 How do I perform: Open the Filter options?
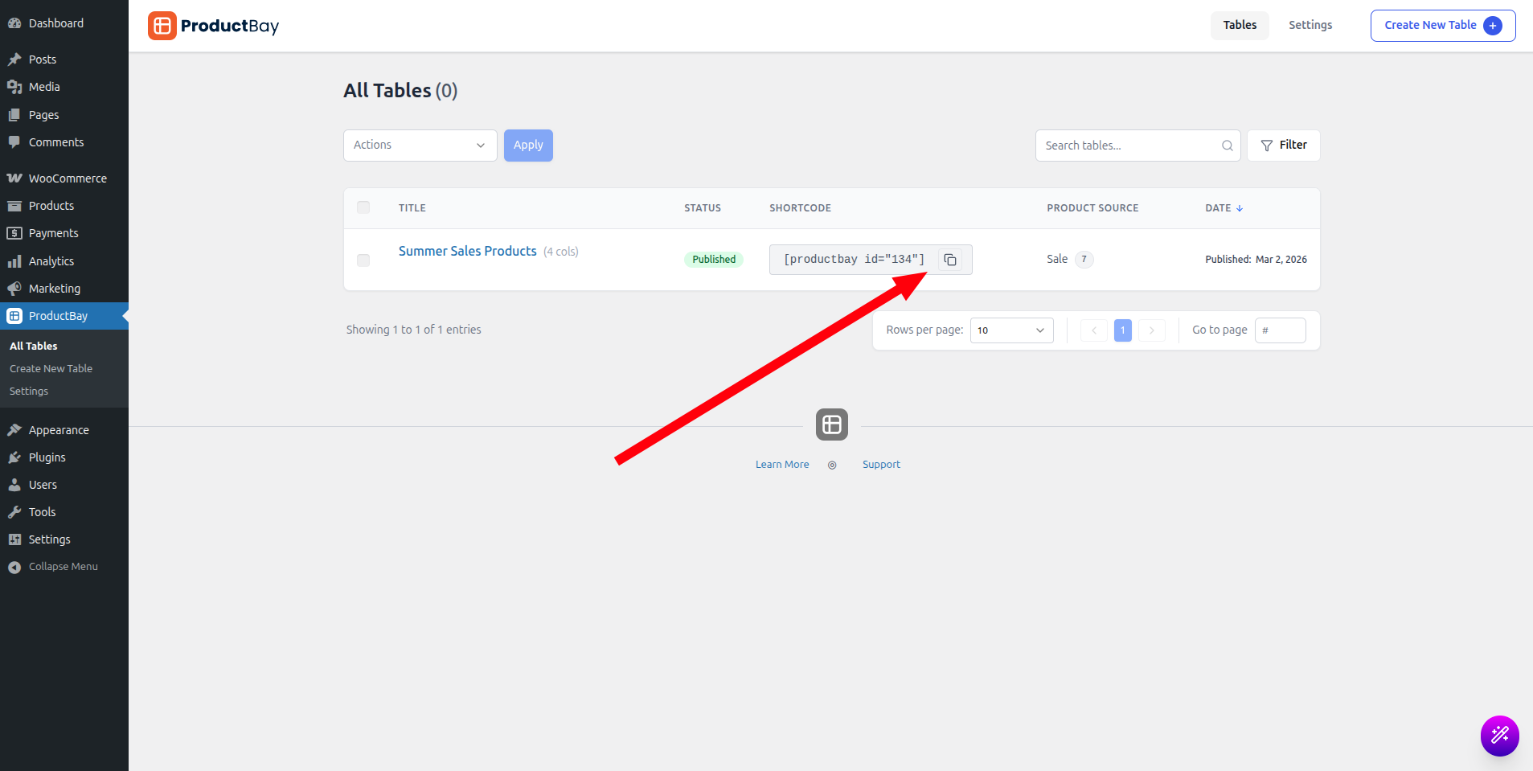1283,146
